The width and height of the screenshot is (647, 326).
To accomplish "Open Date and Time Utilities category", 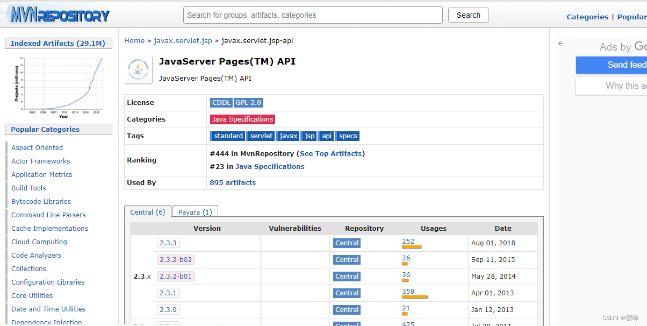I will point(48,309).
